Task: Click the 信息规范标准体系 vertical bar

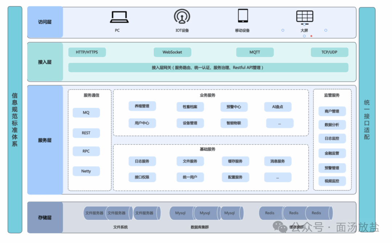Action: click(x=15, y=120)
